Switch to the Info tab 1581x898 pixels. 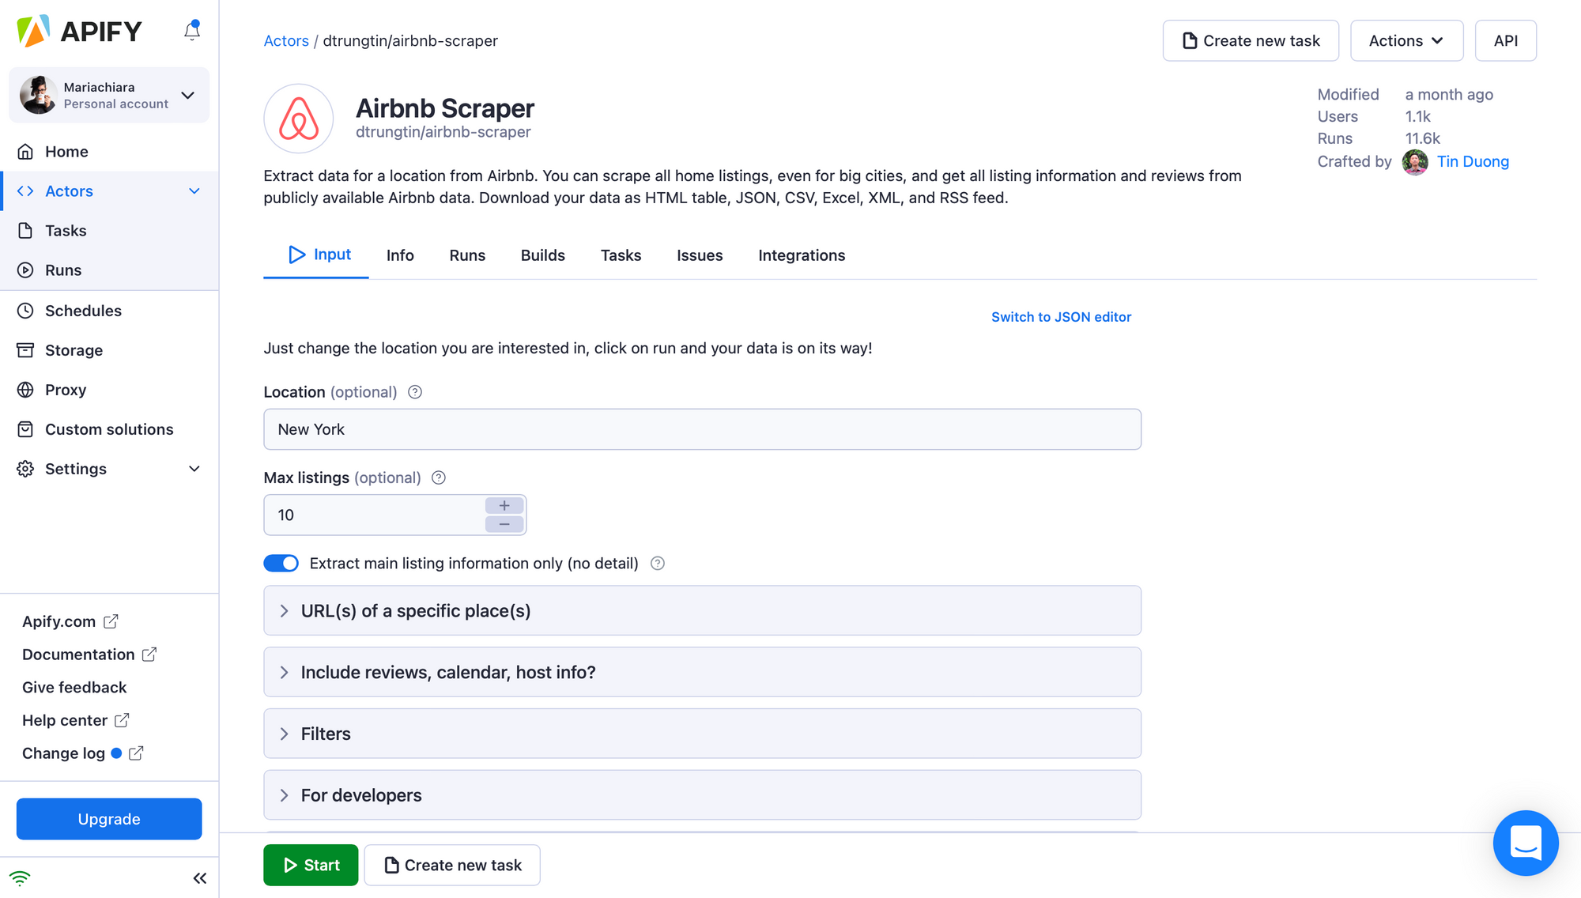[x=400, y=255]
